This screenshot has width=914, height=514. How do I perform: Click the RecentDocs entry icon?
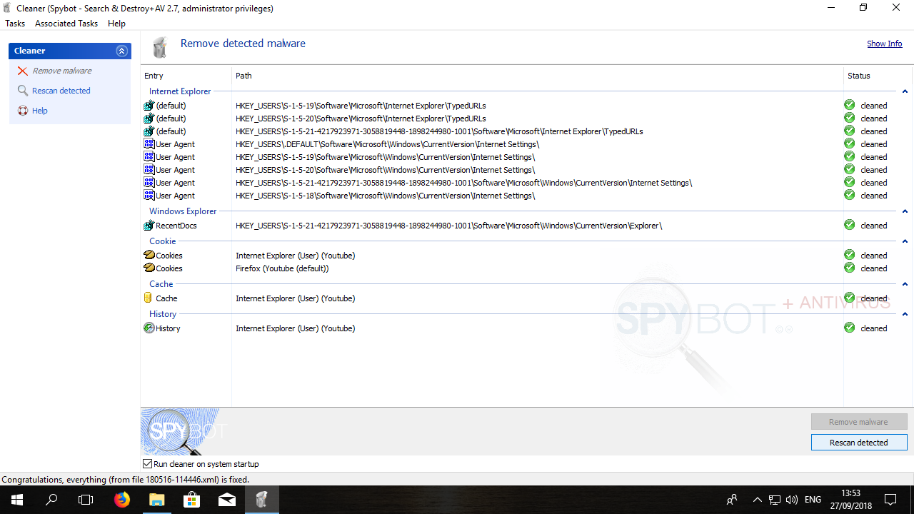[x=149, y=226]
